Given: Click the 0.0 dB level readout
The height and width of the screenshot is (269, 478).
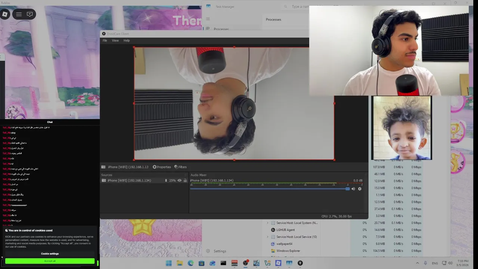Looking at the screenshot, I should click(x=358, y=180).
